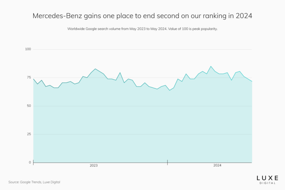Click the highest peak of the 2024 line
This screenshot has height=190, width=285.
[x=211, y=66]
